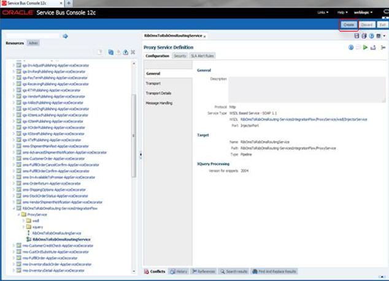Select the Resources tab

[15, 43]
